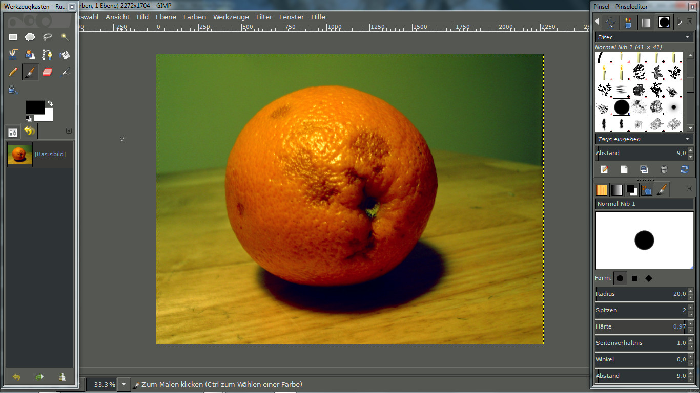Select the Eraser tool
The width and height of the screenshot is (700, 393).
(48, 72)
